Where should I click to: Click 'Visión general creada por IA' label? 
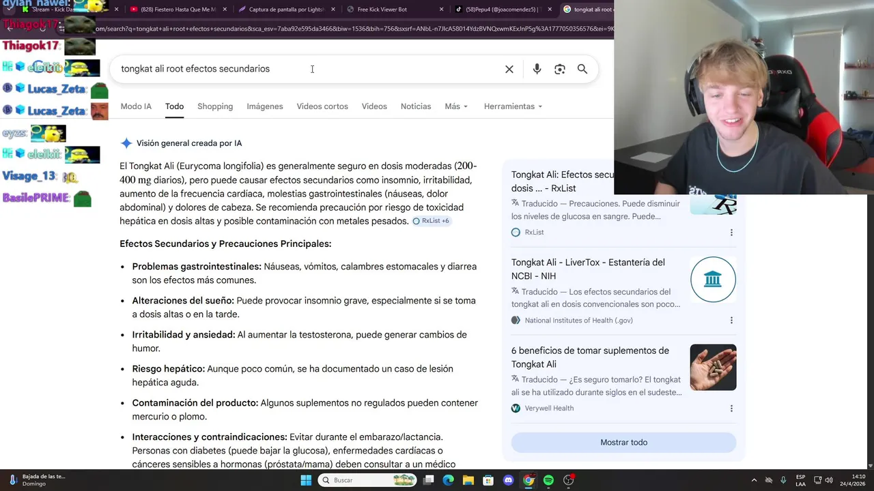pyautogui.click(x=189, y=143)
